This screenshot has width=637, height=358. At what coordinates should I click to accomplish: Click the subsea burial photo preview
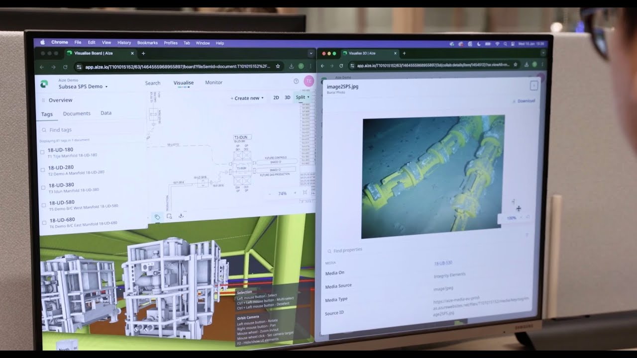click(x=433, y=177)
